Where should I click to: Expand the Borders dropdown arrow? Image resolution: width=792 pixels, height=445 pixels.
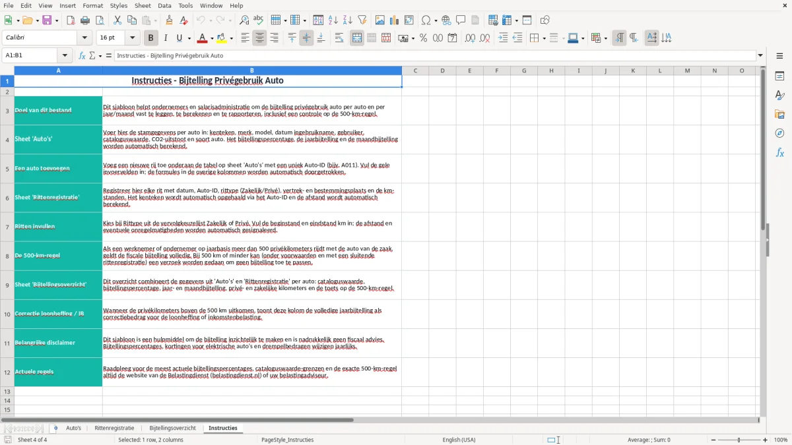(544, 38)
